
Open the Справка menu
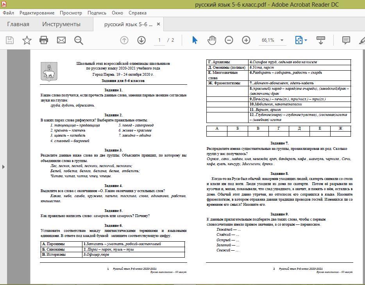138,13
